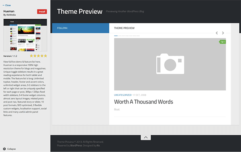Click the back-to-top arrow in footer

tap(146, 137)
